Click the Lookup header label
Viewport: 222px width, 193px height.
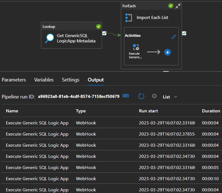click(x=49, y=26)
